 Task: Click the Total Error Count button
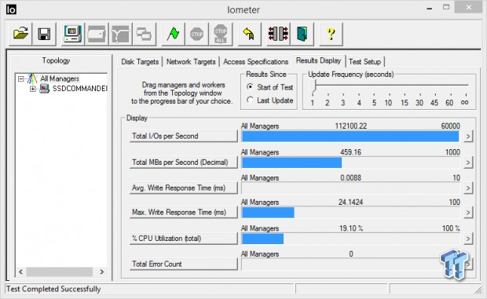click(x=183, y=264)
